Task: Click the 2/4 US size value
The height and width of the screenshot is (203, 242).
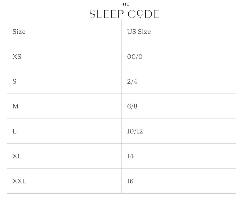Action: coord(132,82)
